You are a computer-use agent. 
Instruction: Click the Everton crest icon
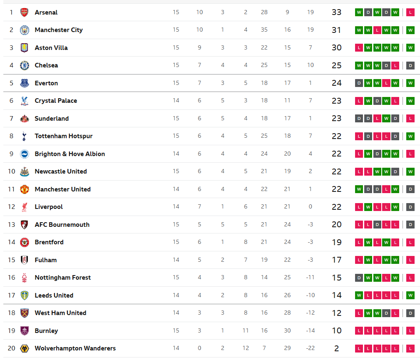click(x=25, y=83)
